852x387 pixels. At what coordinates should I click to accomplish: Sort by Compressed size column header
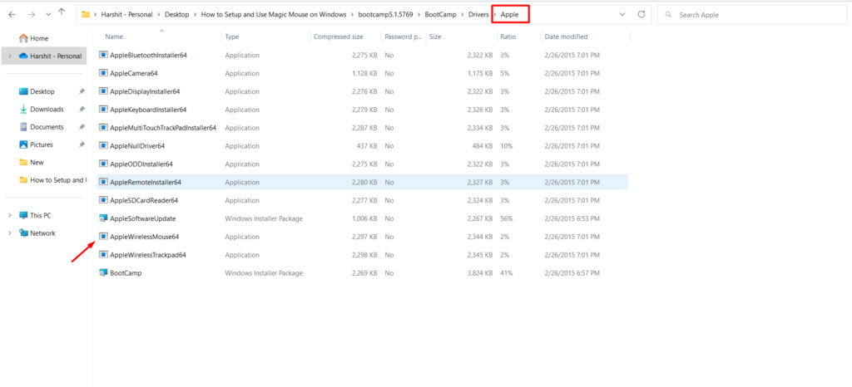pyautogui.click(x=338, y=37)
